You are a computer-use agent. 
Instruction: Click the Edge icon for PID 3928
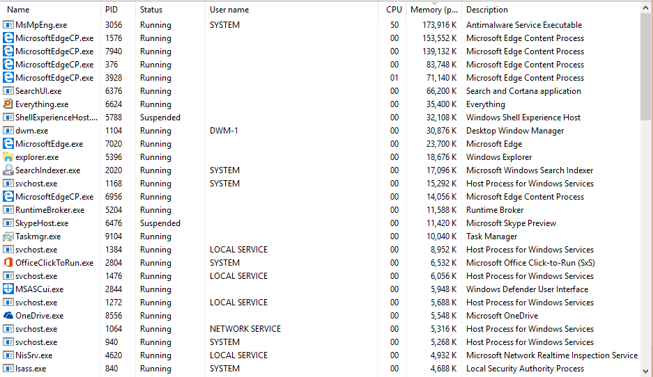coord(8,78)
